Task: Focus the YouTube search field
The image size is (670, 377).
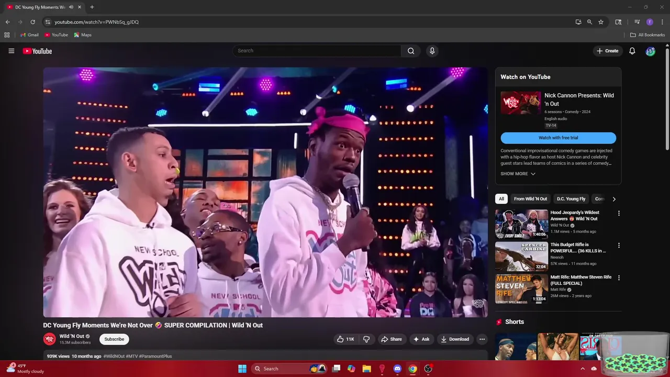Action: coord(317,51)
